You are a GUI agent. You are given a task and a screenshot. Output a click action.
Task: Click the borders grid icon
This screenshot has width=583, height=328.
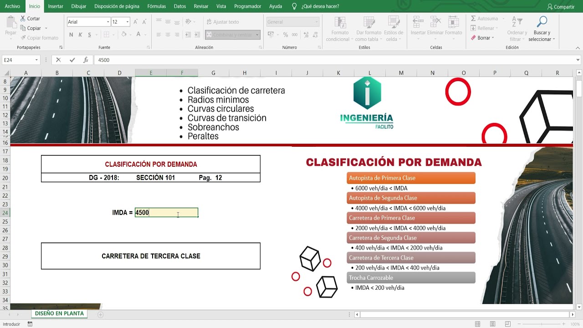click(106, 35)
